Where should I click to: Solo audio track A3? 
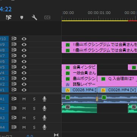pyautogui.click(x=34, y=118)
